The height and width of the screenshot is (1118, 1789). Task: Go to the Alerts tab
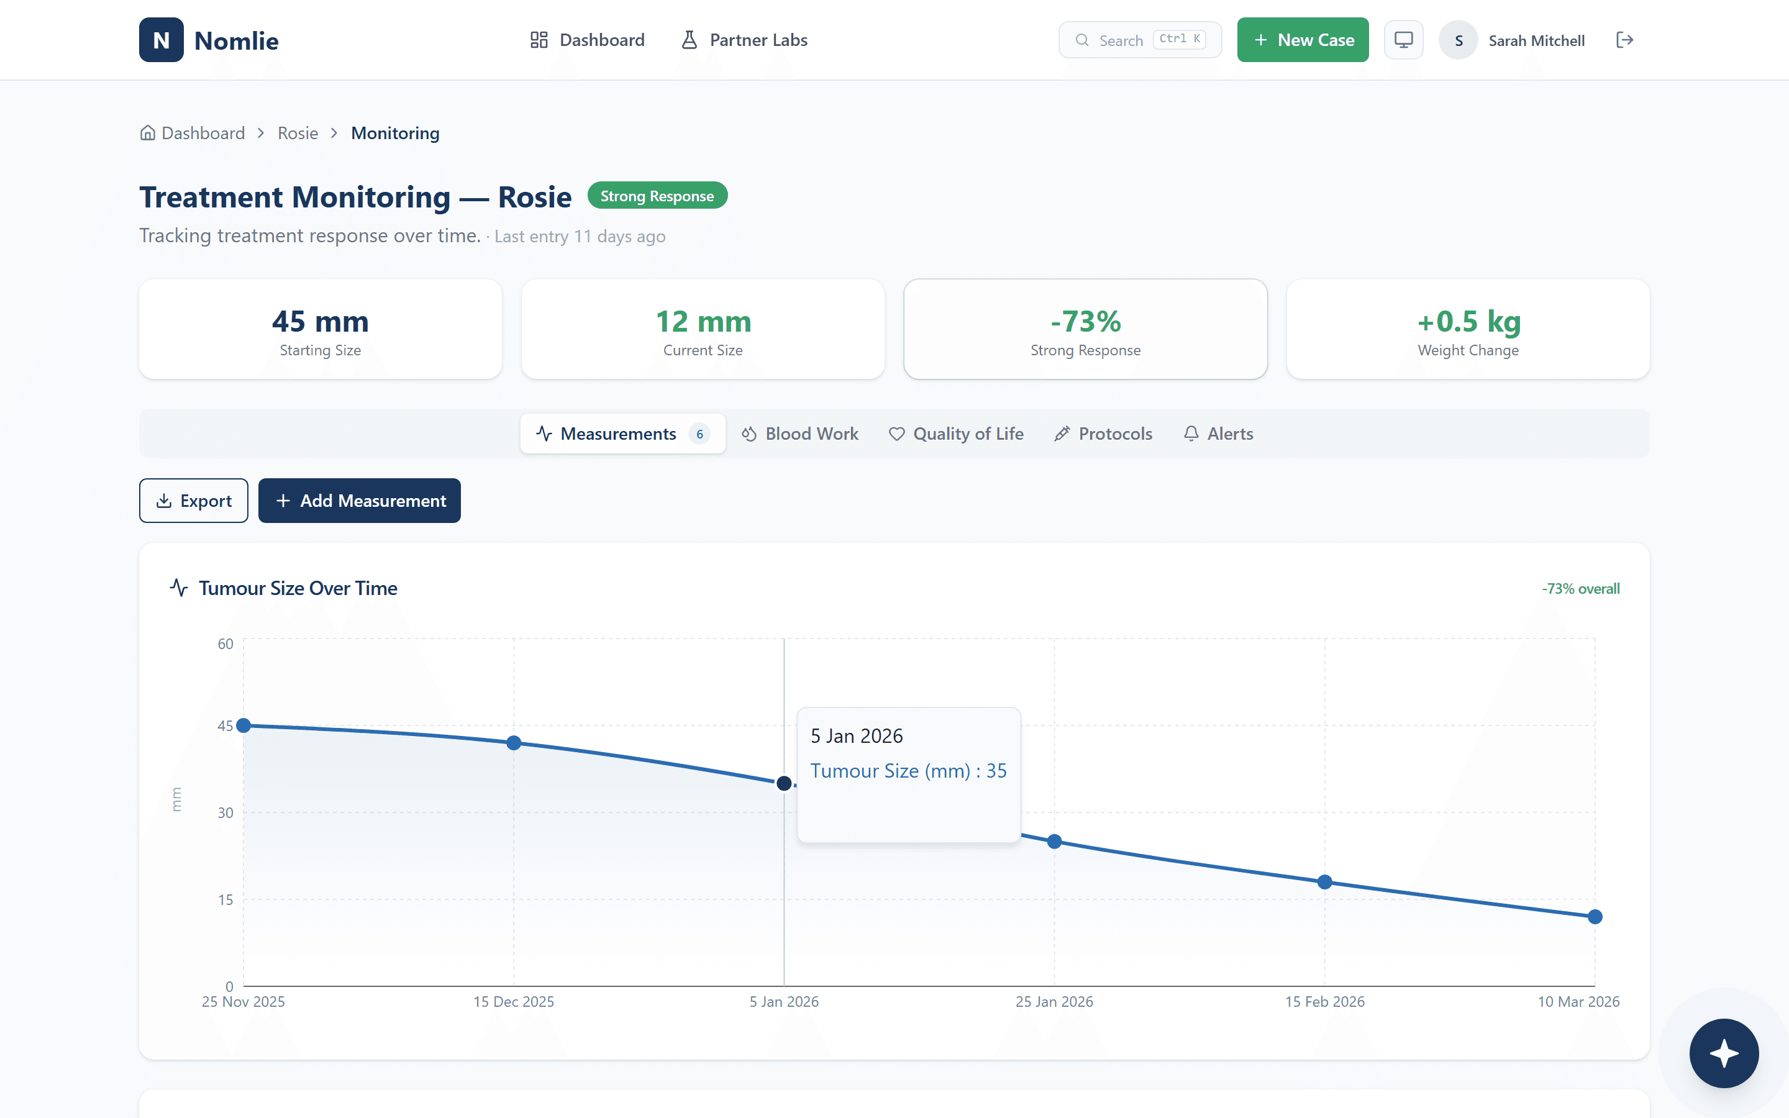pyautogui.click(x=1218, y=434)
